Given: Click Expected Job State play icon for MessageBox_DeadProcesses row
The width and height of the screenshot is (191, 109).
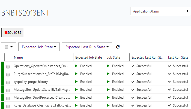Looking at the screenshot, I should (76, 98).
